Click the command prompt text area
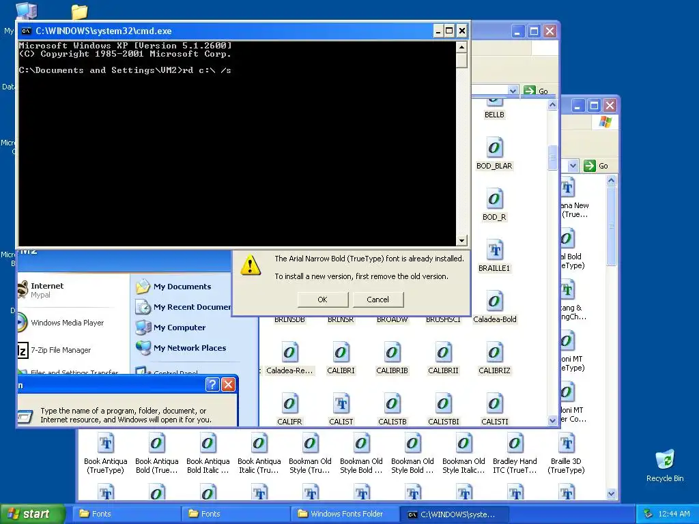This screenshot has width=699, height=524. tap(237, 143)
